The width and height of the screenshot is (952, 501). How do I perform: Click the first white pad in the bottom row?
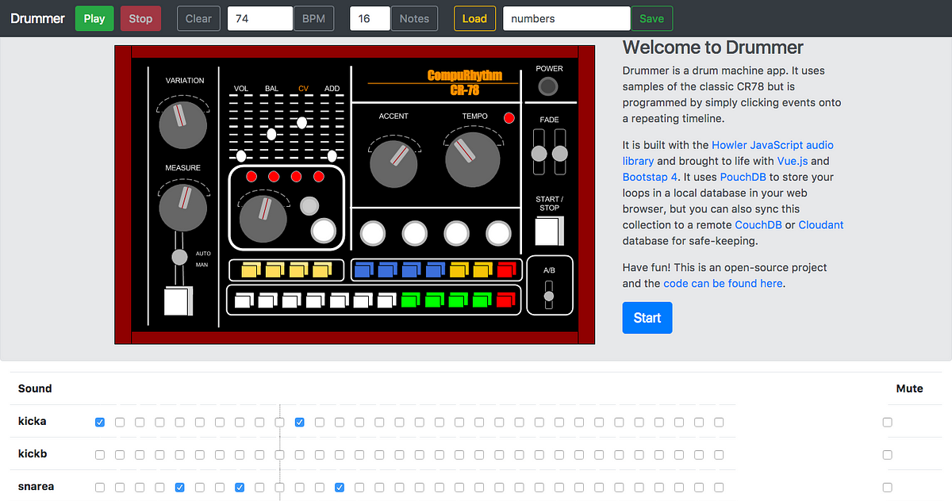tap(244, 300)
